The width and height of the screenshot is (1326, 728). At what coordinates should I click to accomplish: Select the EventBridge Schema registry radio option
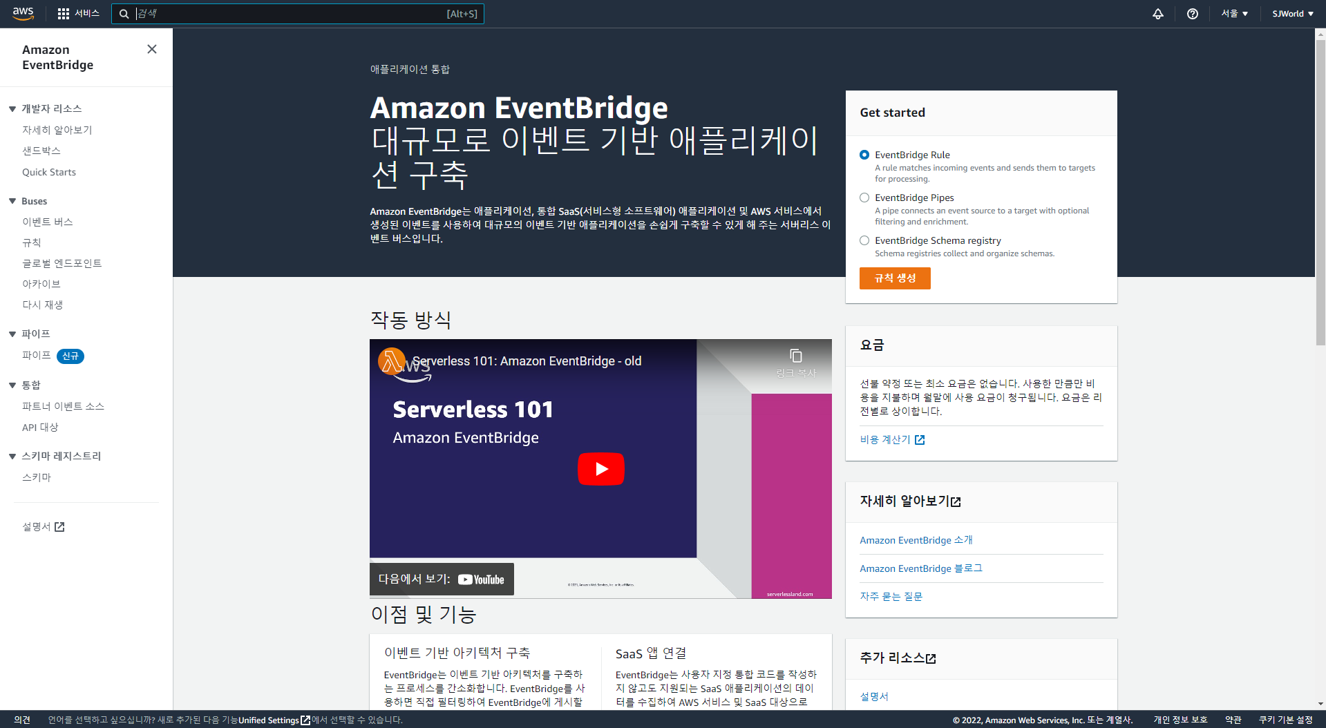[864, 240]
